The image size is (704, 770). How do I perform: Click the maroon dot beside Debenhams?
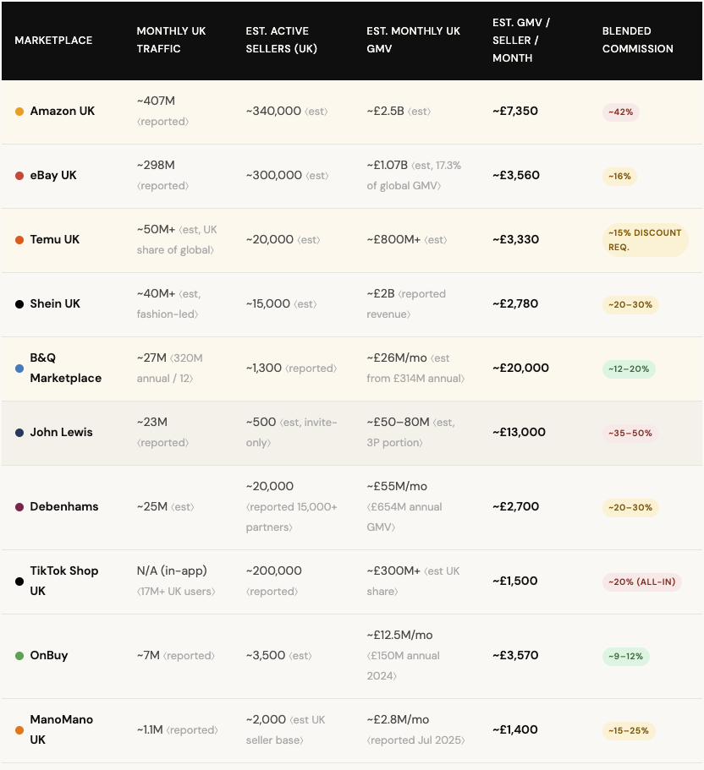19,507
